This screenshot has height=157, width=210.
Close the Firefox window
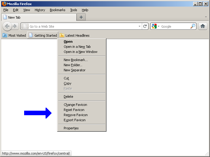[205, 4]
